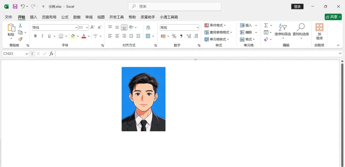
Task: Click the text orientation icon
Action: pos(131,27)
